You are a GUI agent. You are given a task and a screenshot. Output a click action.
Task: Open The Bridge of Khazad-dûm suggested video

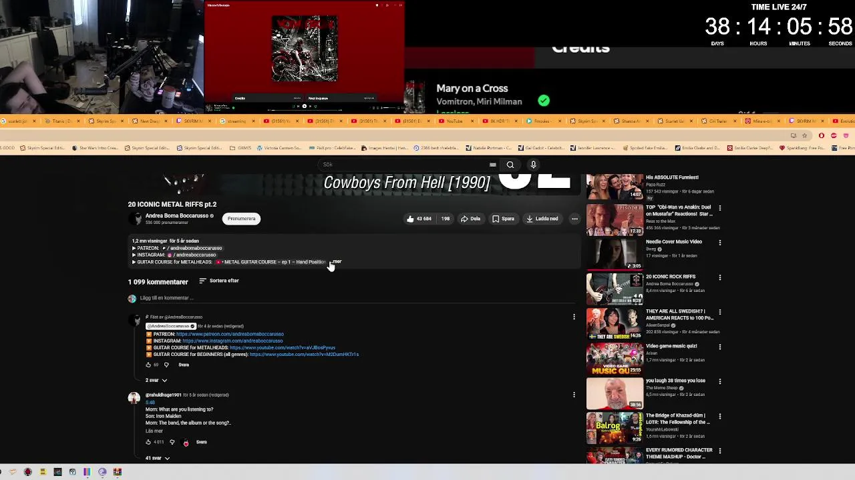615,429
